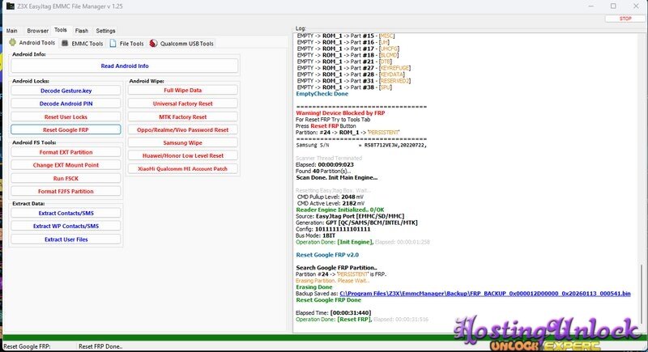Open the Main tab
The width and height of the screenshot is (648, 352).
pyautogui.click(x=12, y=31)
